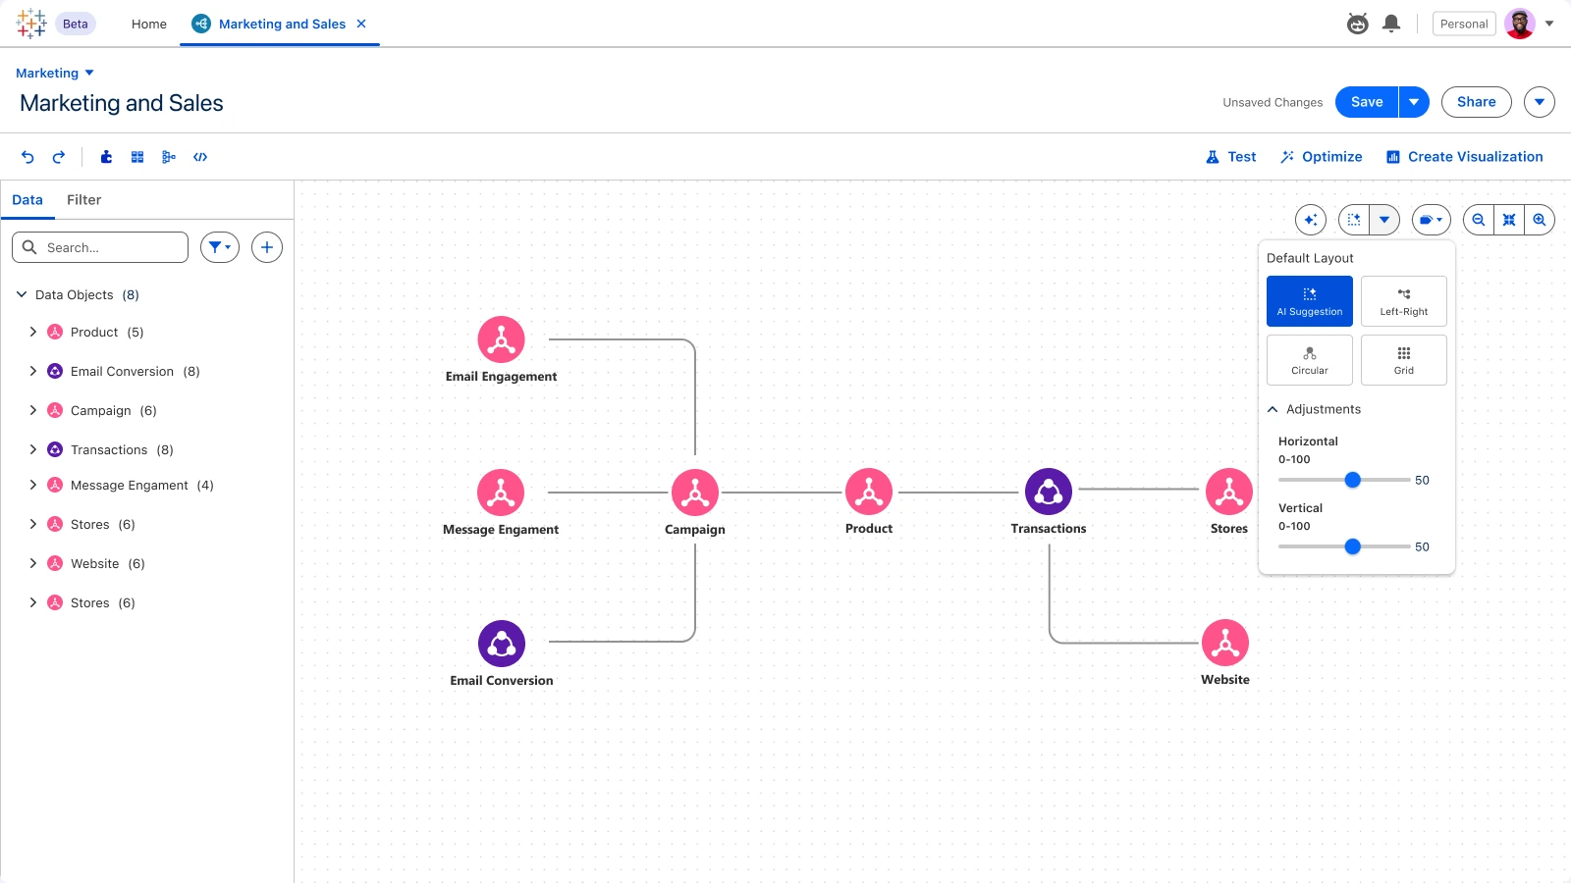Click the zoom out magnifier icon
1571x883 pixels.
coord(1479,220)
